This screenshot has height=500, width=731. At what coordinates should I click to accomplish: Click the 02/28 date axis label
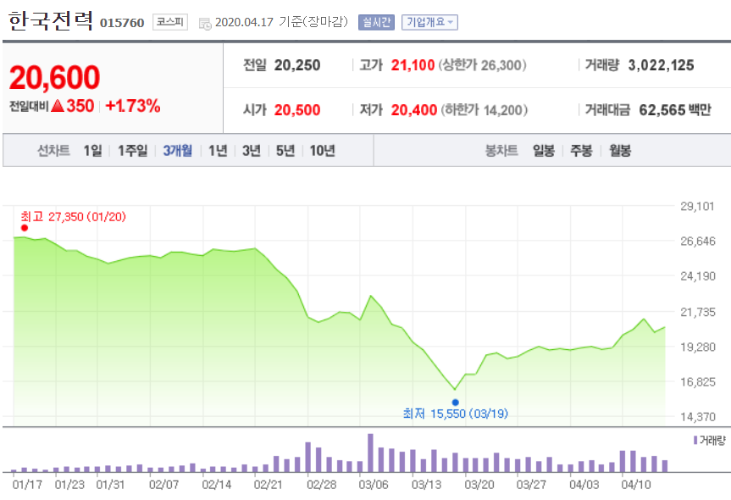pos(321,485)
